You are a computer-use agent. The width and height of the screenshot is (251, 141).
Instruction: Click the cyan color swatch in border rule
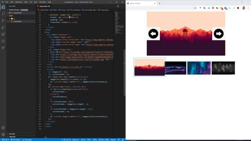coord(69,17)
